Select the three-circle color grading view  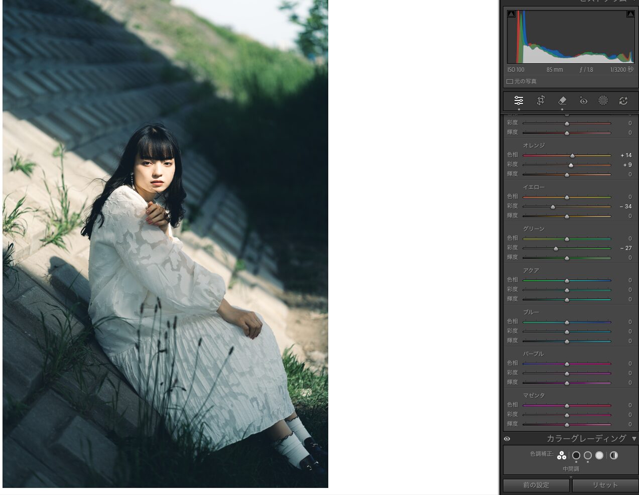pos(562,455)
